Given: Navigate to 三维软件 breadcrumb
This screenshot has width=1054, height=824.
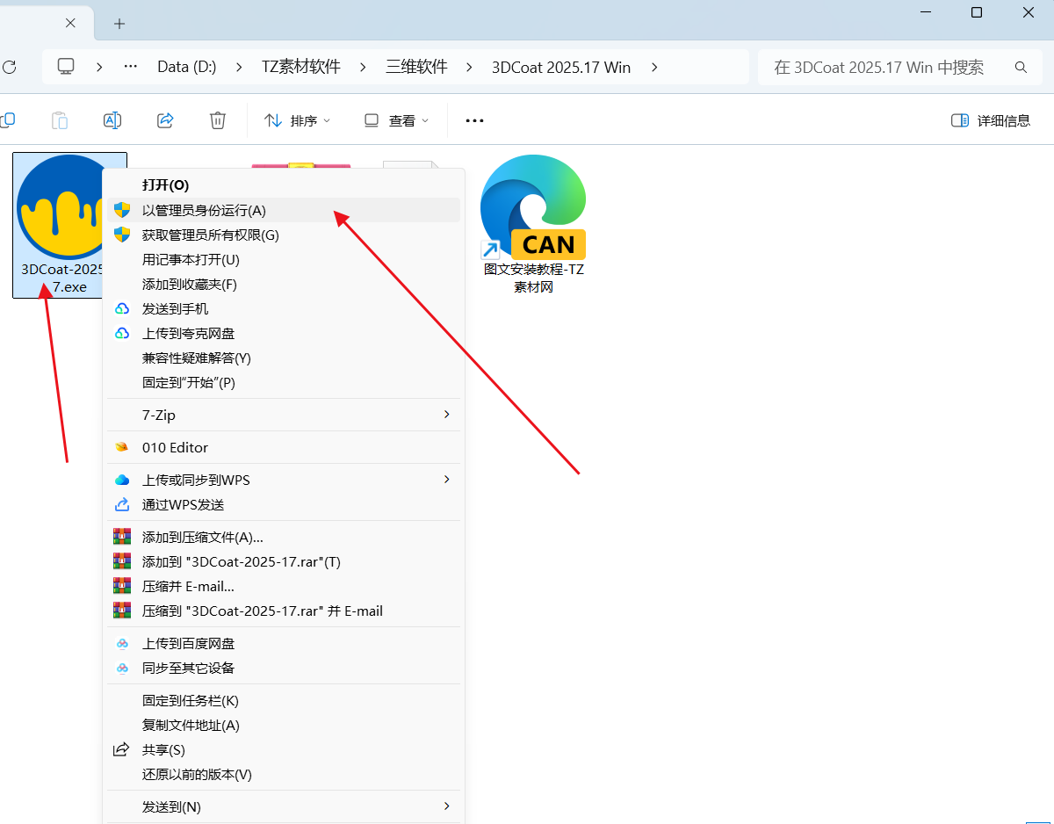Looking at the screenshot, I should (416, 67).
